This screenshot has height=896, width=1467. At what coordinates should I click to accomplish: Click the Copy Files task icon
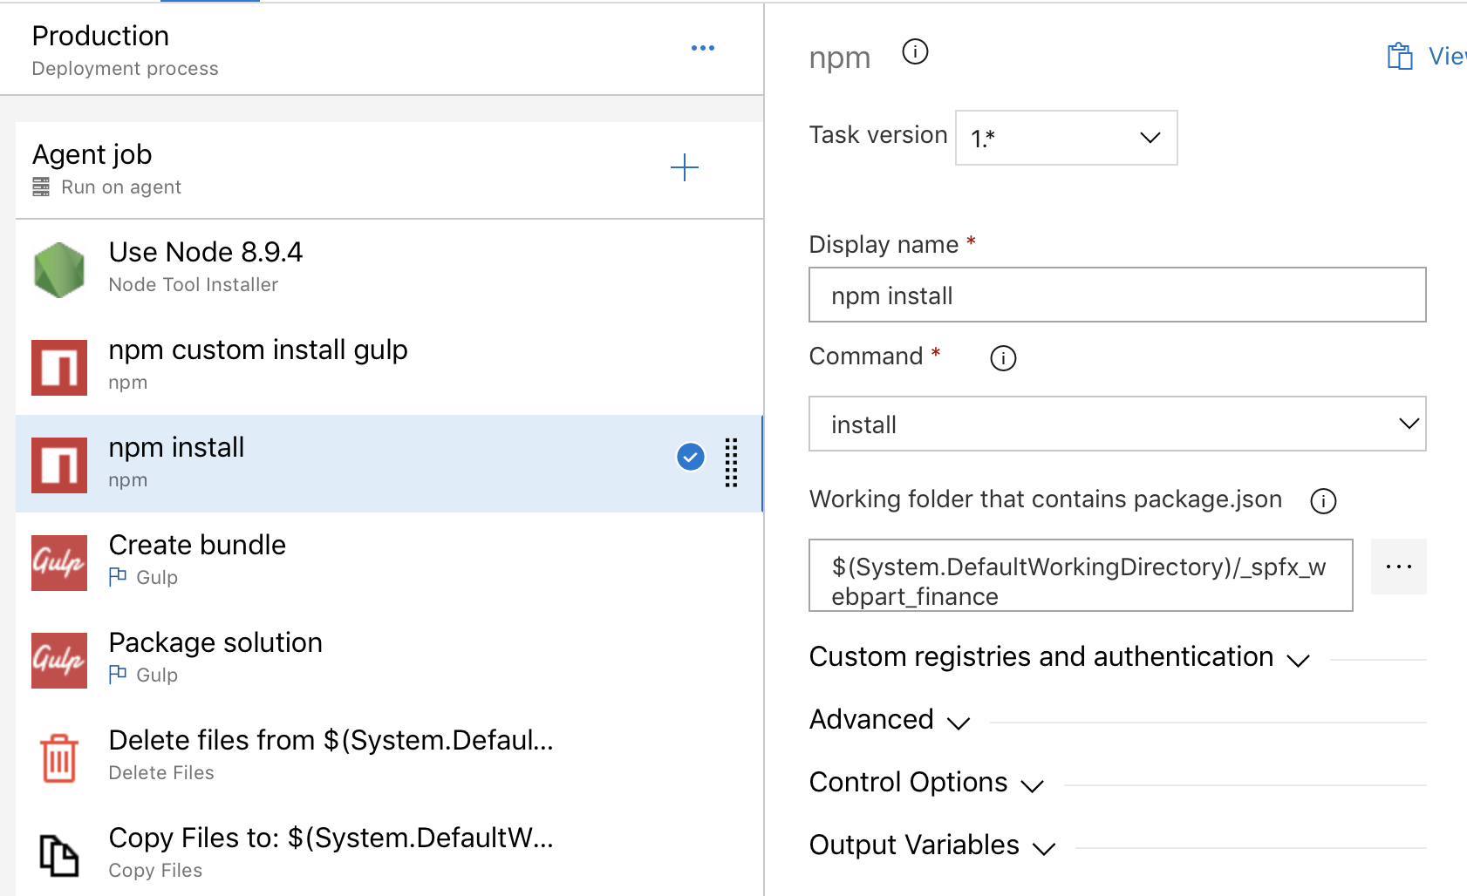(59, 855)
